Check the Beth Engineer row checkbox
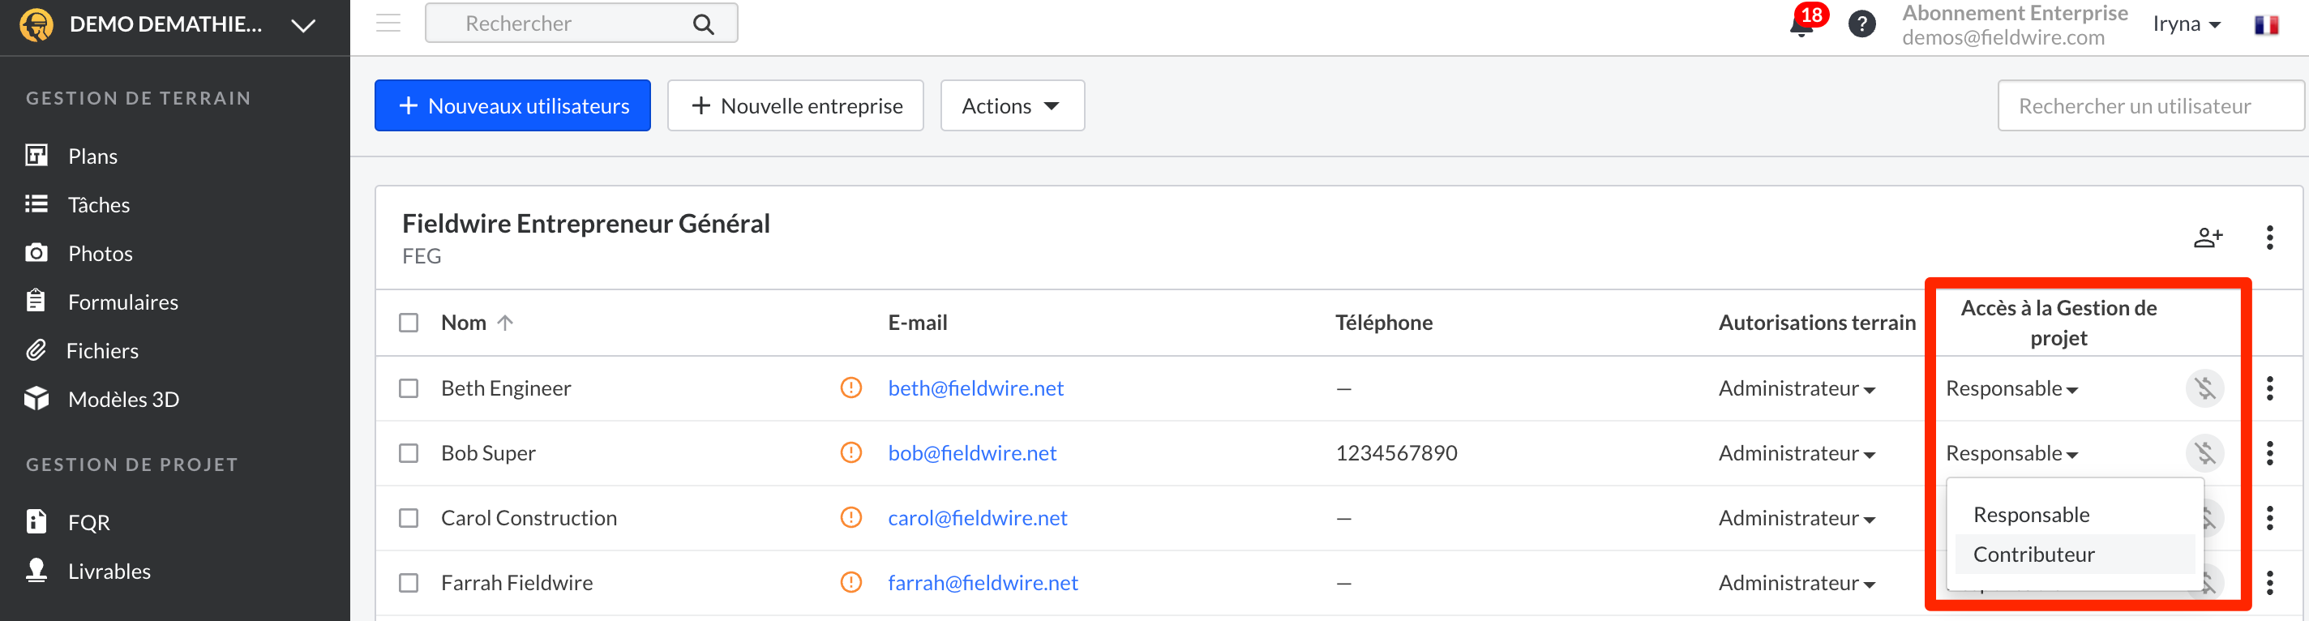 [x=409, y=388]
